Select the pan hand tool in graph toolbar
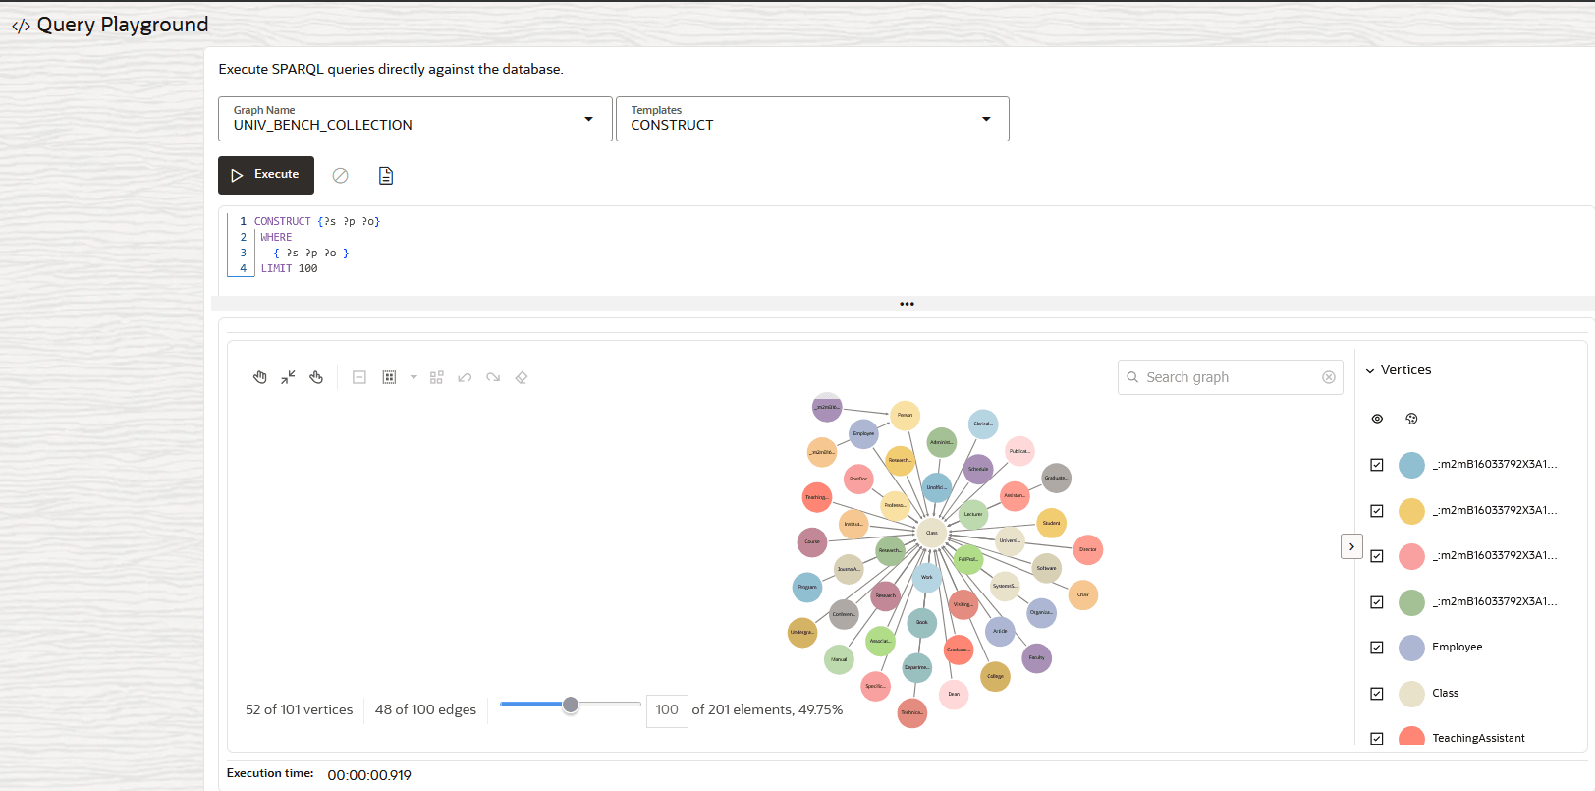This screenshot has width=1595, height=791. (260, 377)
